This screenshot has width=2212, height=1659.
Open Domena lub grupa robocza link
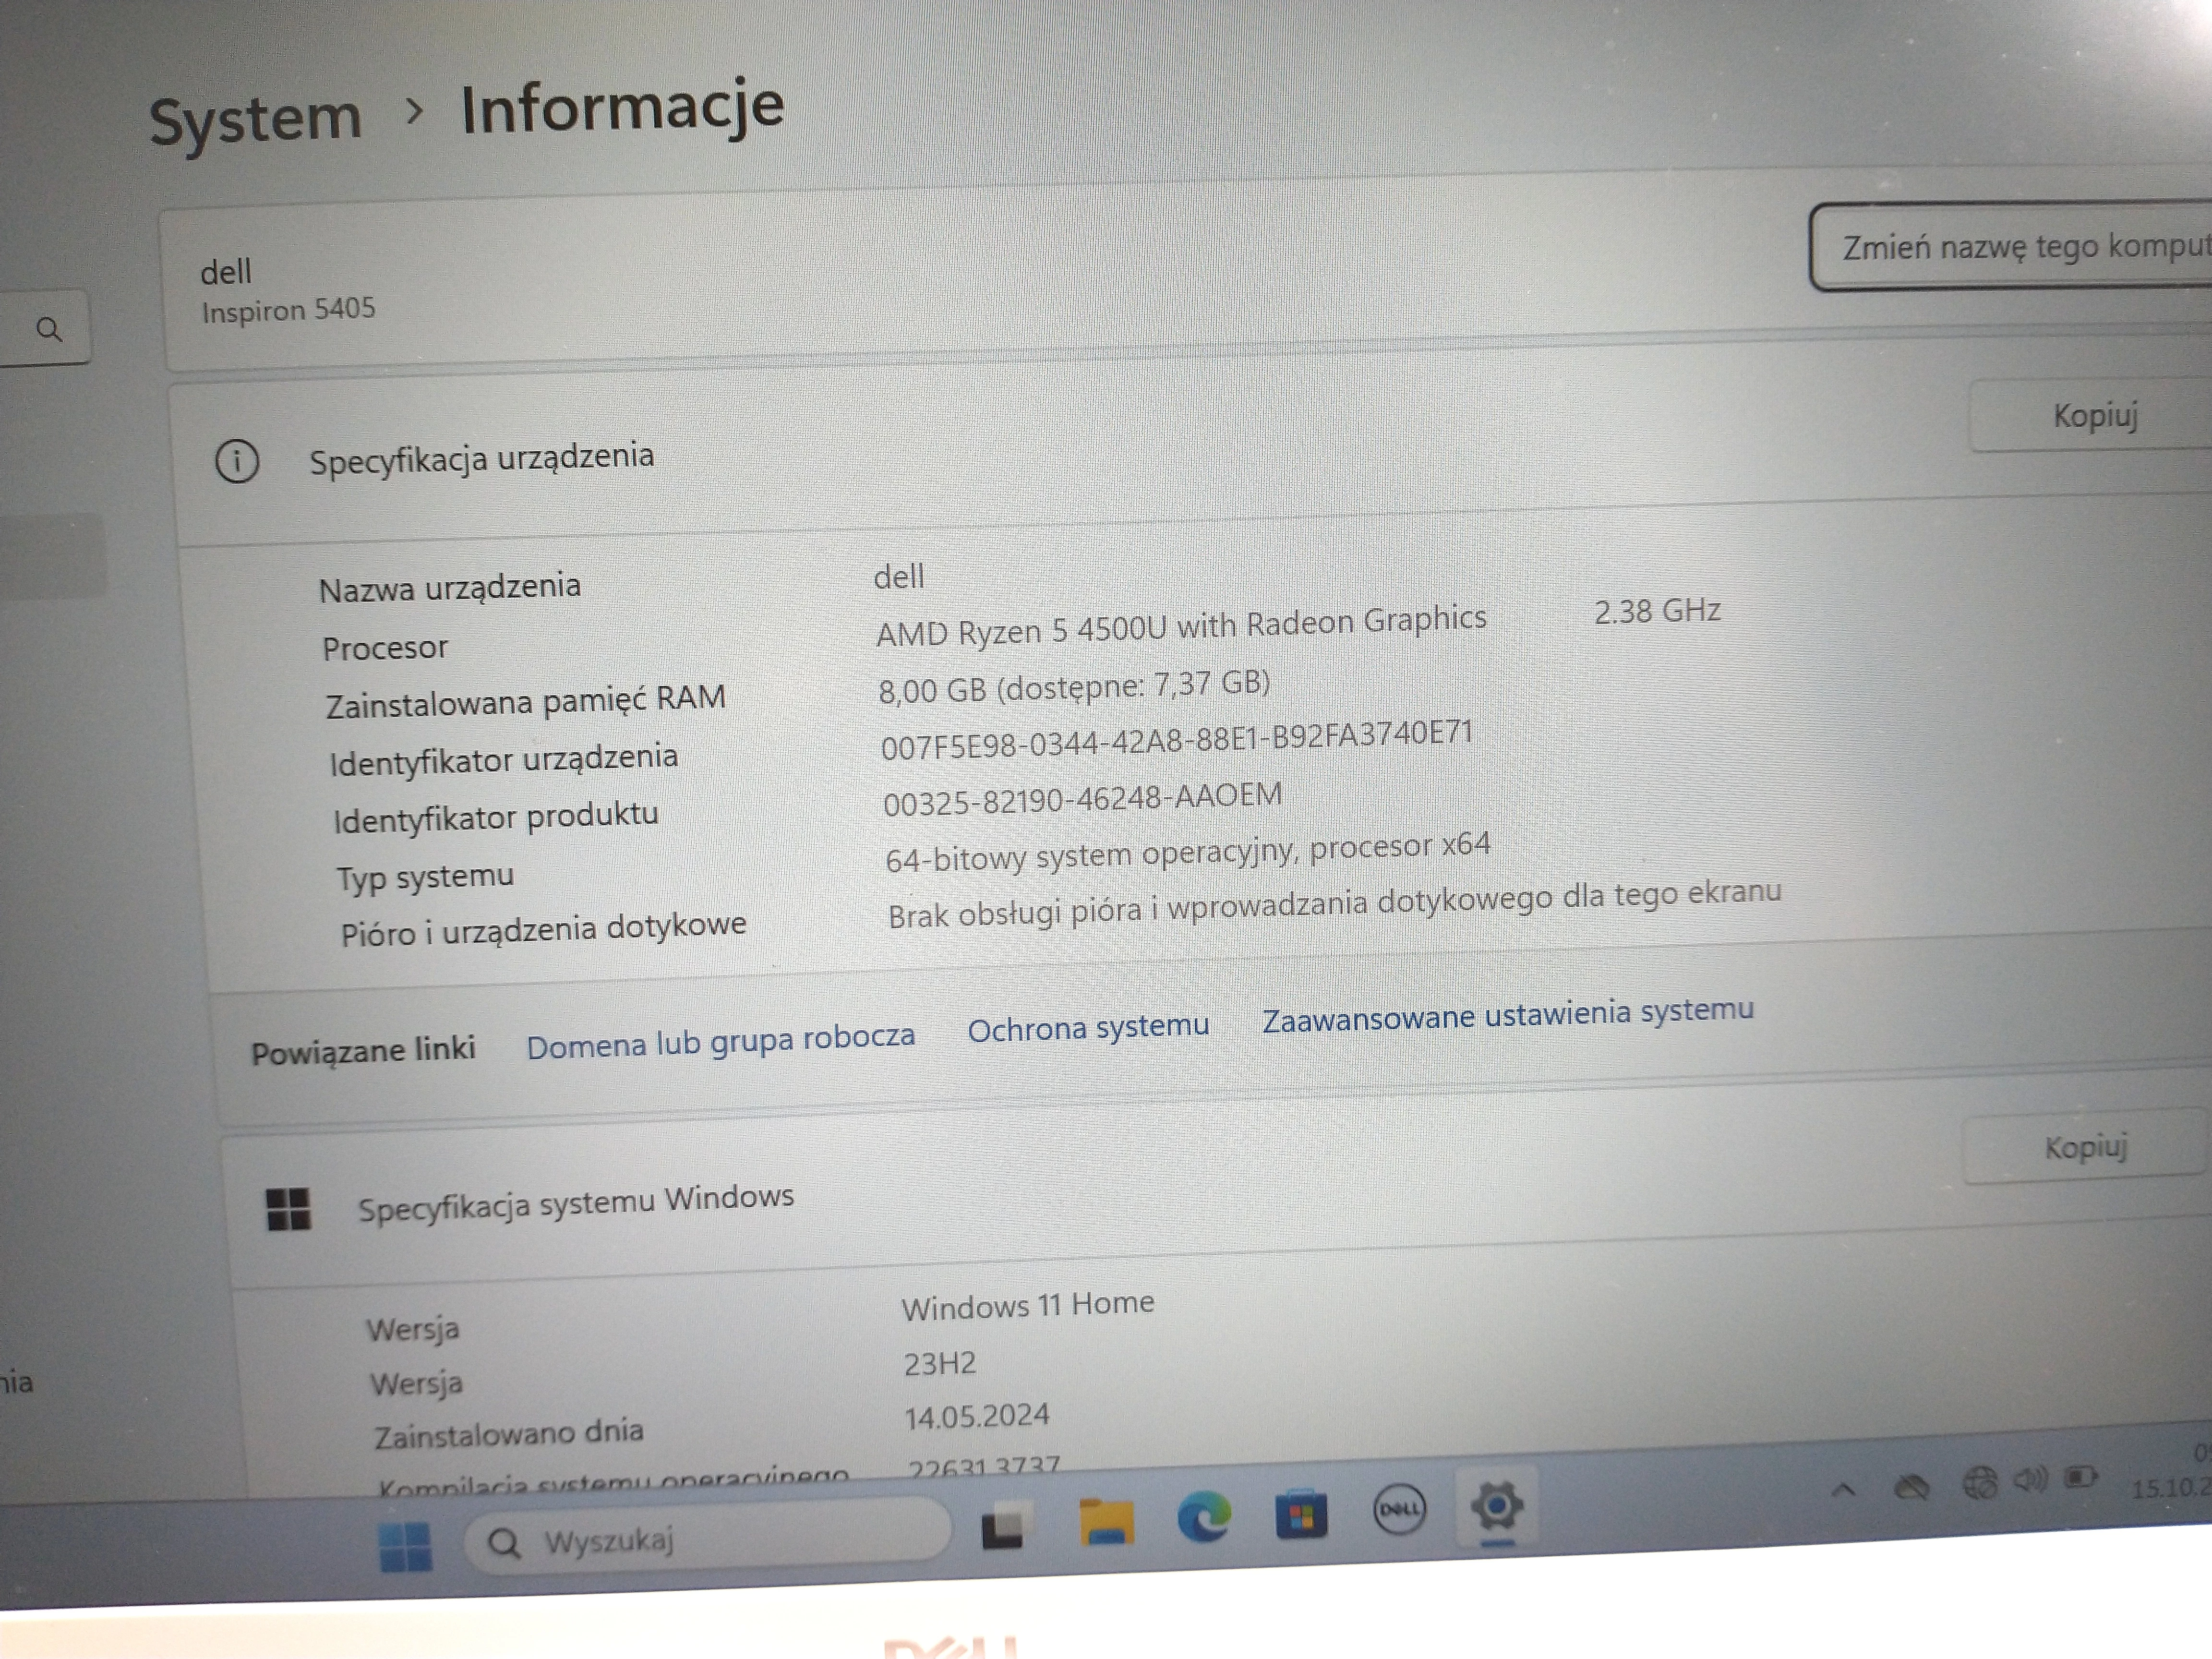pos(720,1041)
